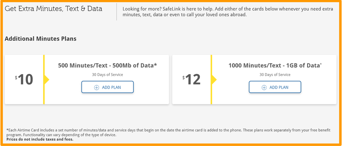The width and height of the screenshot is (342, 146).
Task: Select the $10 price label
Action: tap(24, 80)
